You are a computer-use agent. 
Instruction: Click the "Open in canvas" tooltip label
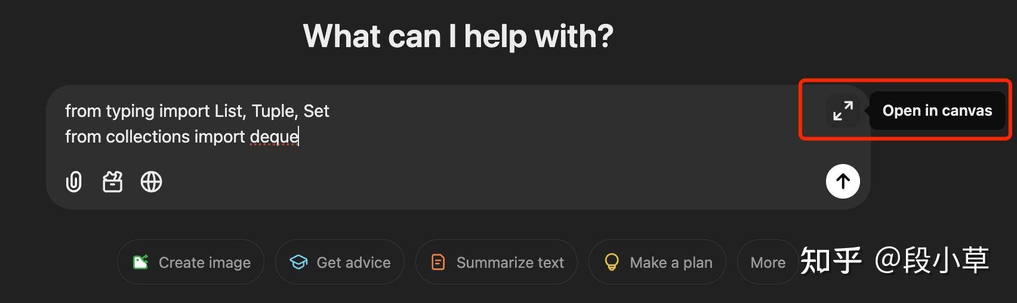pyautogui.click(x=937, y=111)
